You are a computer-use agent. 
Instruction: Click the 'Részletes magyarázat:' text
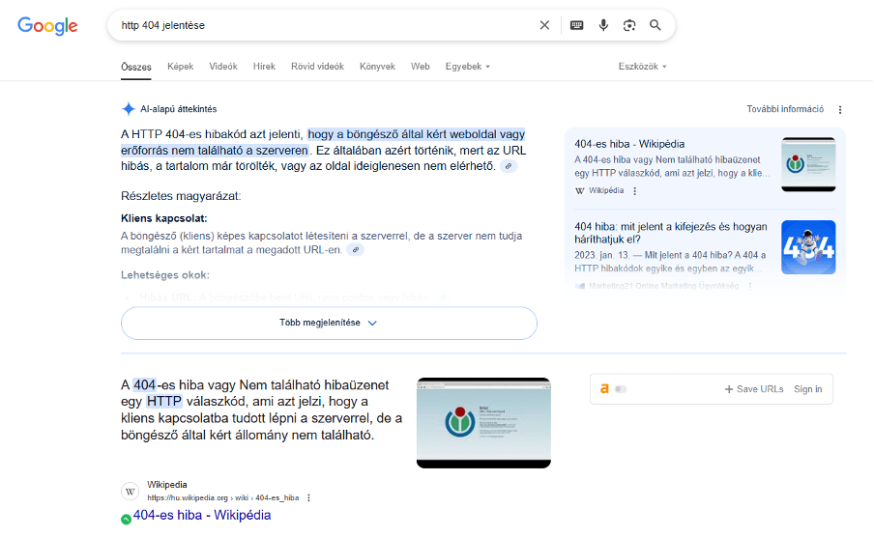(x=181, y=196)
